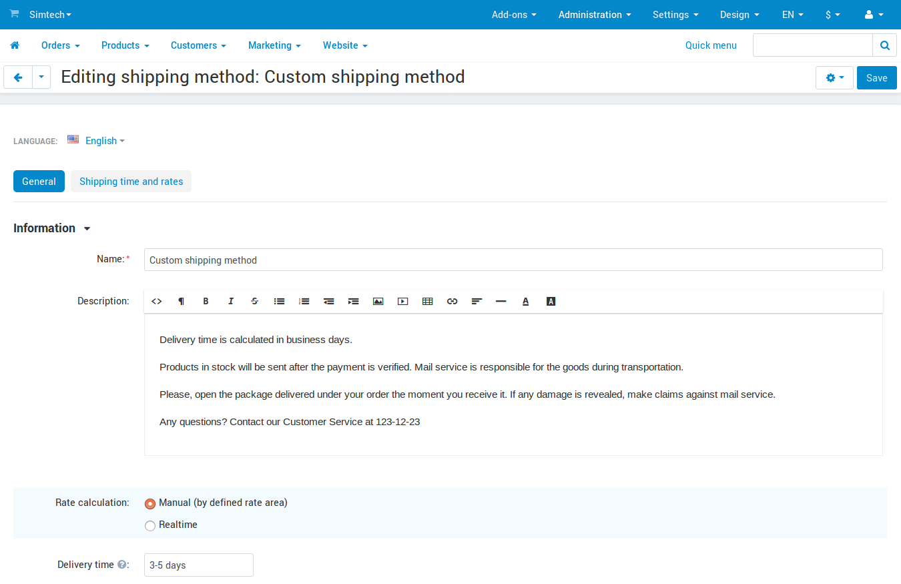The height and width of the screenshot is (584, 901).
Task: Change text background color in editor
Action: (551, 301)
